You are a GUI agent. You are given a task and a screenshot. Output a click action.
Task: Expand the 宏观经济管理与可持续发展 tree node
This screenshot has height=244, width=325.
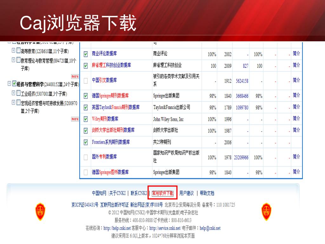13,102
